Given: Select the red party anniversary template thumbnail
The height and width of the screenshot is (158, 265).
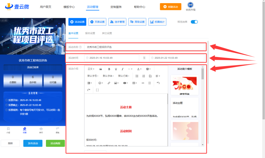Looking at the screenshot, I should 184,85.
